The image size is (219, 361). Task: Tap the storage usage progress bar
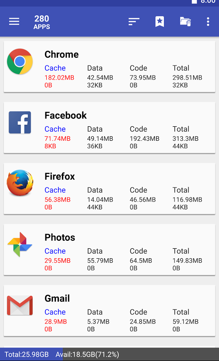tap(109, 354)
